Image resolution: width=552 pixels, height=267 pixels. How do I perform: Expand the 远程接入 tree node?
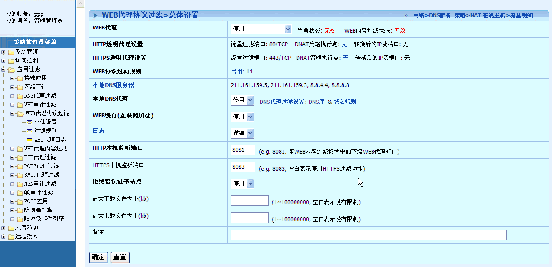(x=4, y=237)
